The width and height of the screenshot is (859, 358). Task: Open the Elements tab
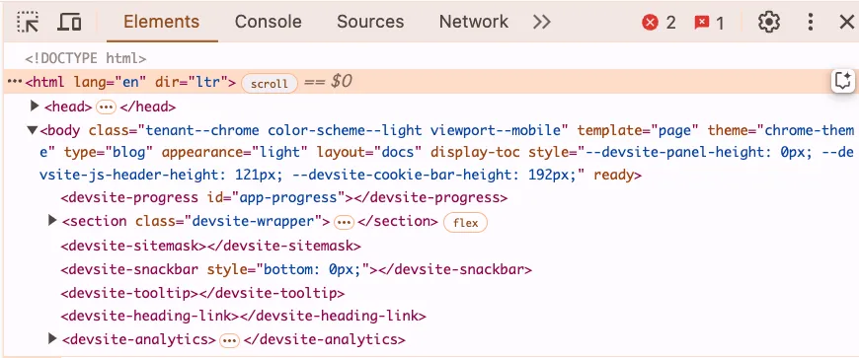(162, 22)
